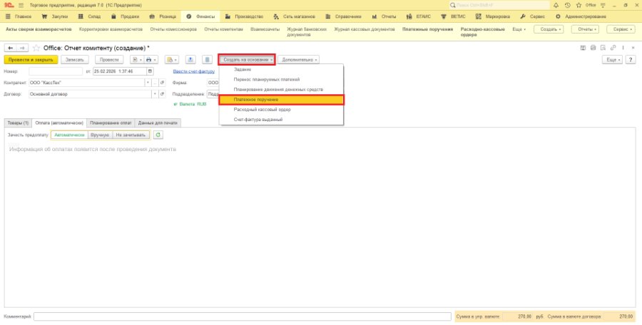Open the Сервис dropdown in Finance bar
The image size is (642, 325).
pyautogui.click(x=621, y=29)
